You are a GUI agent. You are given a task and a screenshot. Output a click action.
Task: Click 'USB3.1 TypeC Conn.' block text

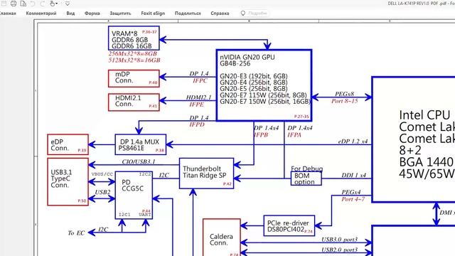click(x=61, y=178)
